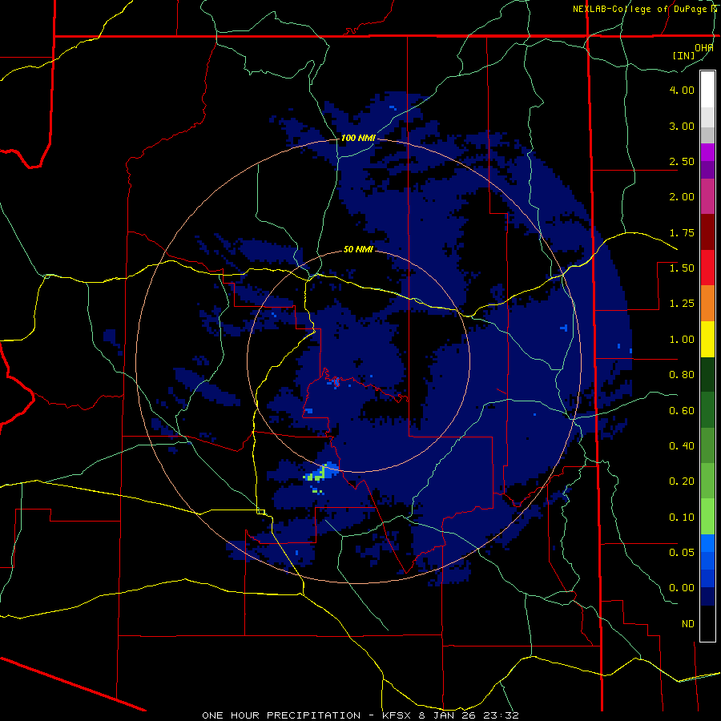The image size is (721, 721).
Task: Click the "50 NMI" range ring label
Action: 358,250
